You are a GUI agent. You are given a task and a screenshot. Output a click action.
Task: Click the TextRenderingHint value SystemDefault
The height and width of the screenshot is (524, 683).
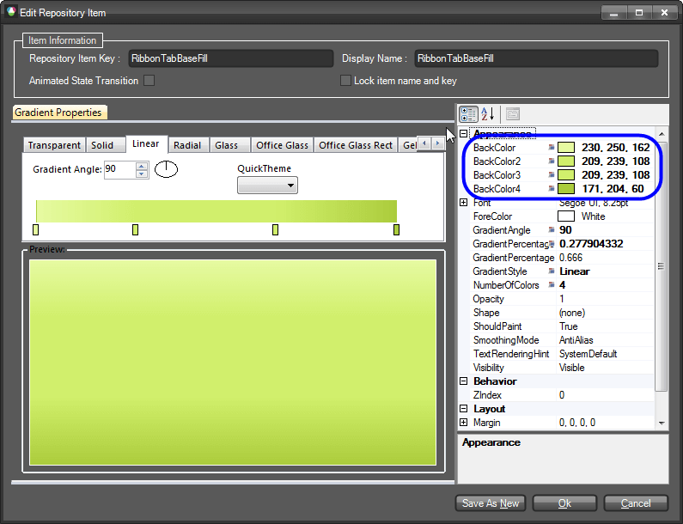(x=588, y=354)
